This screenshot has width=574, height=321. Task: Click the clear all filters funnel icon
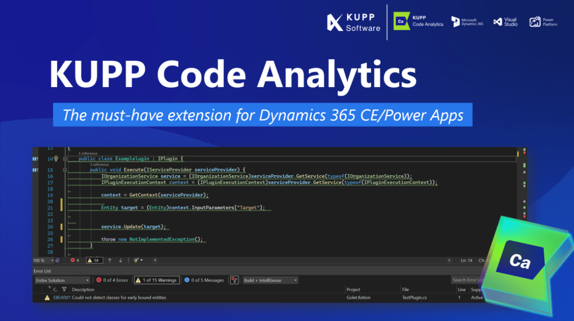point(234,280)
